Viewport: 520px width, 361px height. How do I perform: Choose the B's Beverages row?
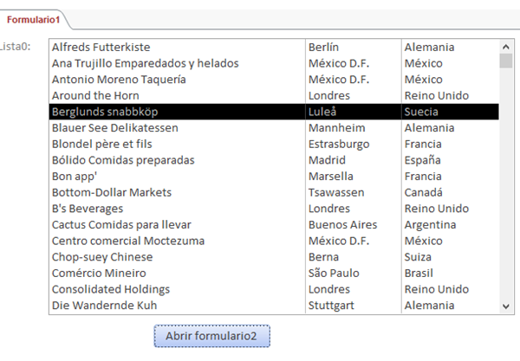coord(88,209)
